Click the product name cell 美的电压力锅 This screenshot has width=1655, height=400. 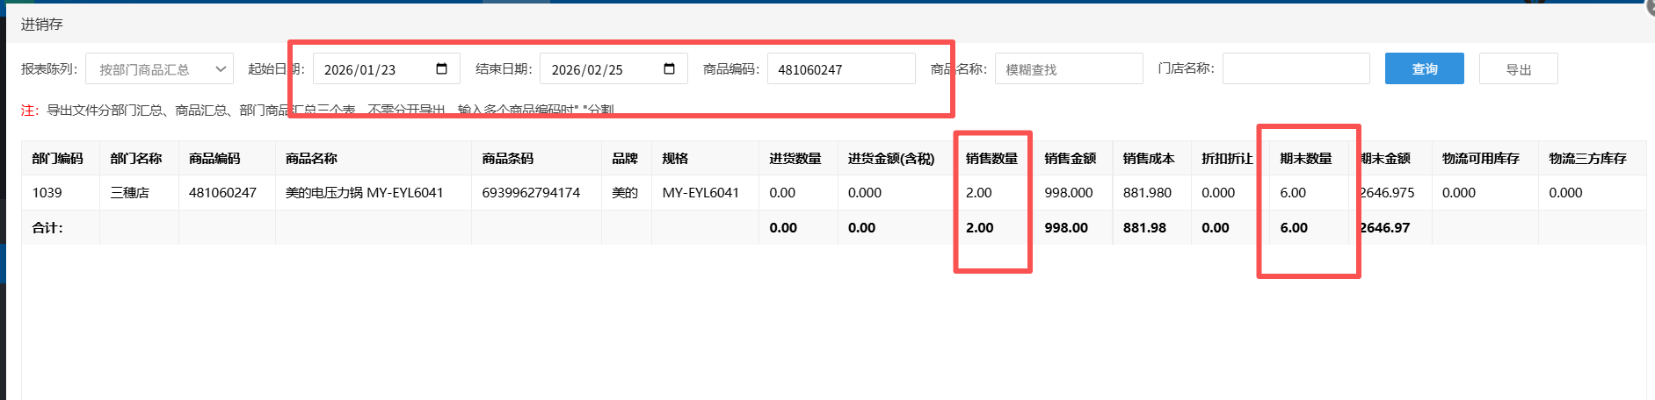(364, 193)
